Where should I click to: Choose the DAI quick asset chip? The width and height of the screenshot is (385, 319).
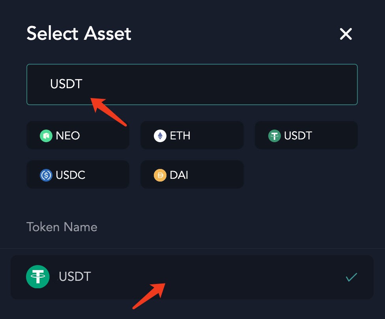(x=192, y=174)
